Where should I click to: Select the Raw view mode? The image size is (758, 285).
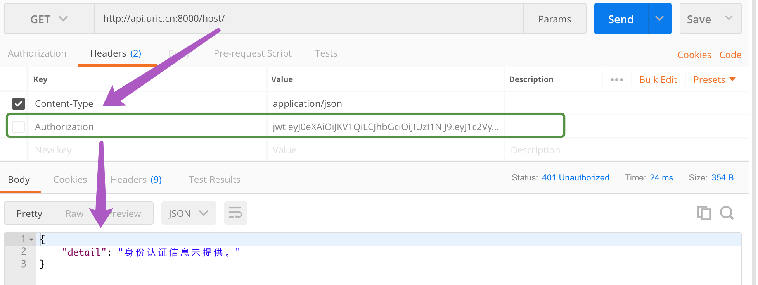click(x=74, y=213)
